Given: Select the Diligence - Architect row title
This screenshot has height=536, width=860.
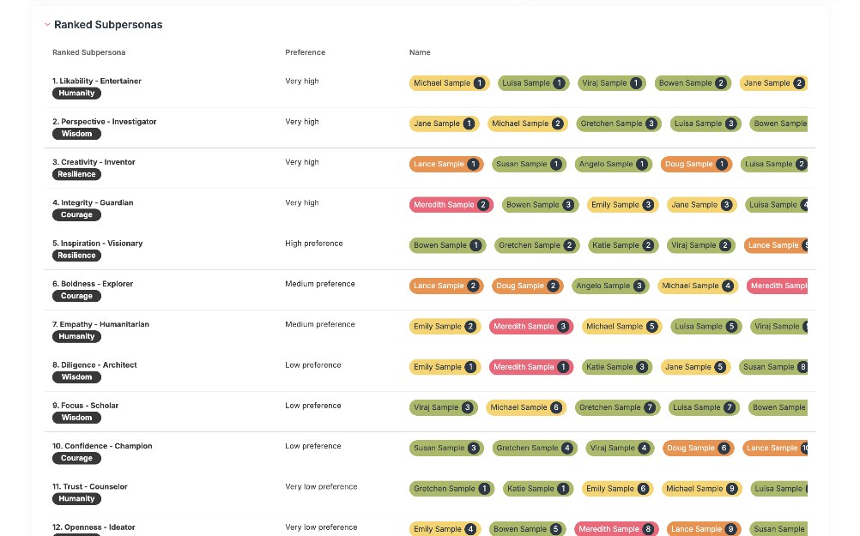Looking at the screenshot, I should (x=95, y=365).
